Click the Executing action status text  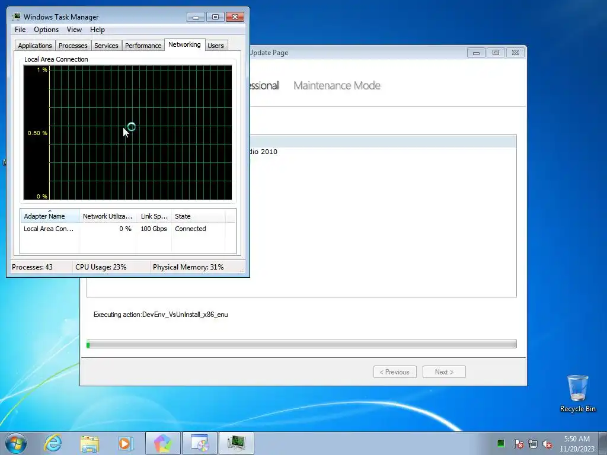(x=161, y=315)
